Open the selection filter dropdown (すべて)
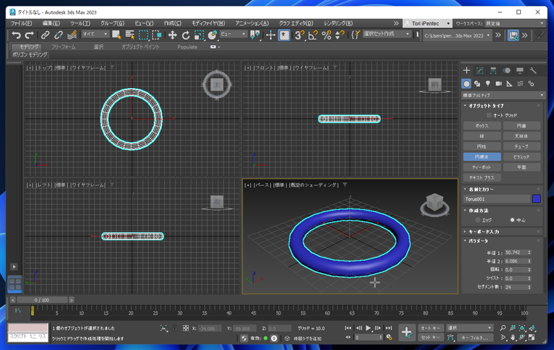This screenshot has height=350, width=554. [x=95, y=34]
